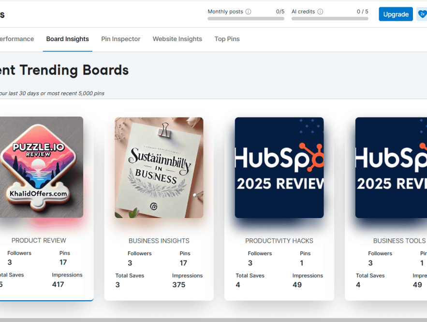Viewport: 427px width, 322px height.
Task: Click the AI credits progress bar
Action: (x=330, y=19)
